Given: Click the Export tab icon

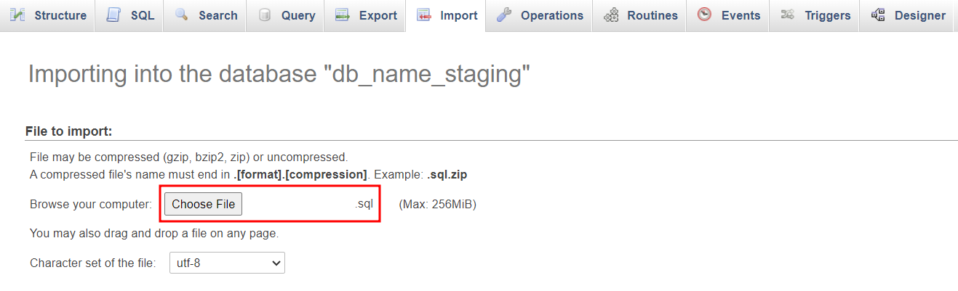Looking at the screenshot, I should tap(343, 15).
